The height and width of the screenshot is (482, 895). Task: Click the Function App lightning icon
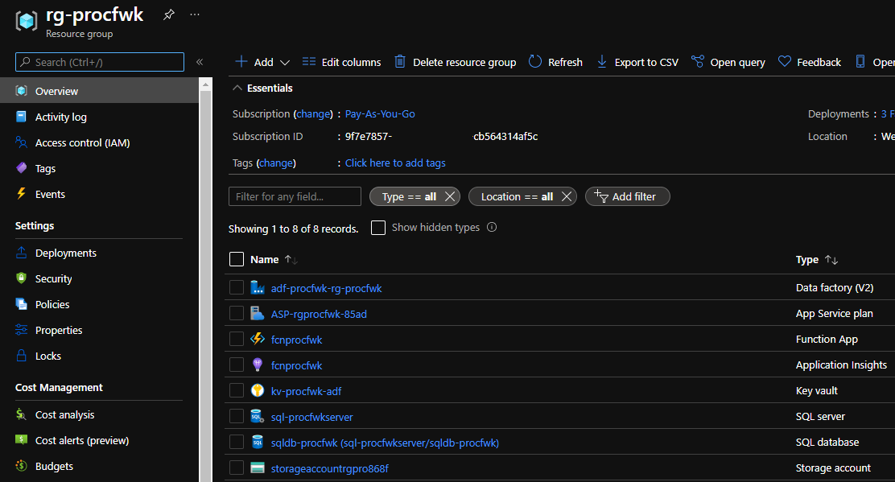click(x=258, y=339)
